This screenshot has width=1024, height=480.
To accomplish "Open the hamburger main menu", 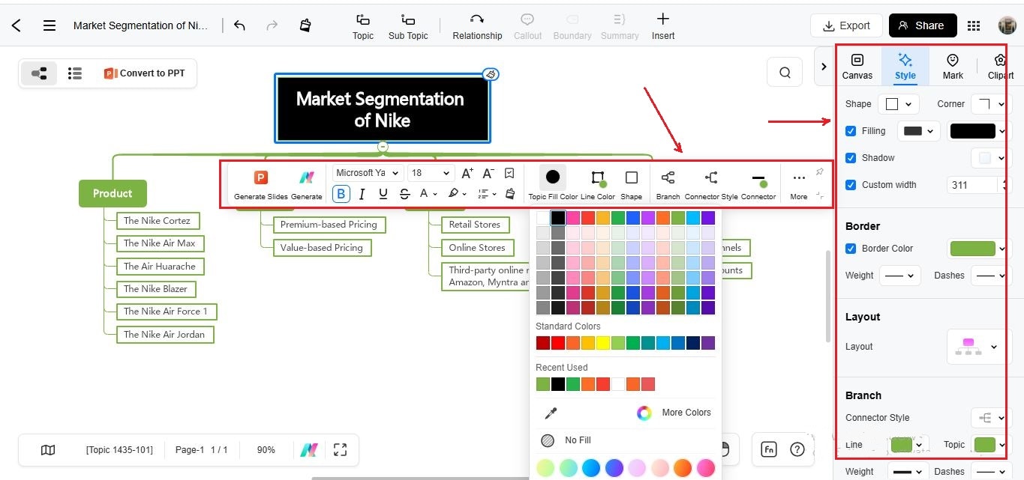I will [50, 25].
